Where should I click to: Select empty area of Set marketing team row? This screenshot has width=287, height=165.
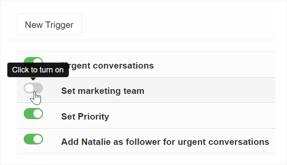(x=209, y=90)
